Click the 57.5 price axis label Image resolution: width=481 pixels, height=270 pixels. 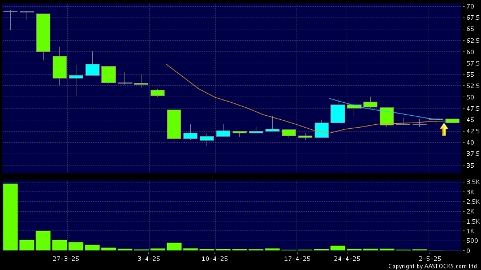(473, 63)
